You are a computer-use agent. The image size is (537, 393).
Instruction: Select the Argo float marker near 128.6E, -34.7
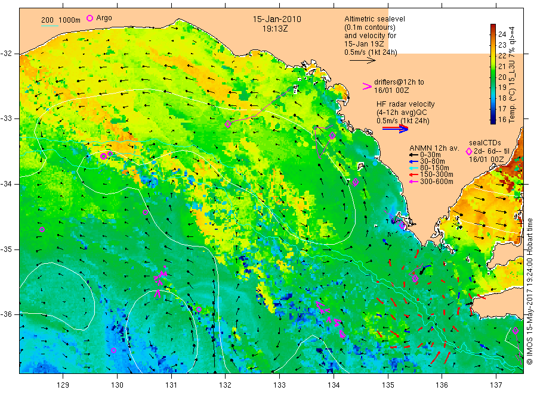point(42,229)
